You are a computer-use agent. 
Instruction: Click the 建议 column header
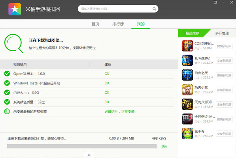(108, 64)
